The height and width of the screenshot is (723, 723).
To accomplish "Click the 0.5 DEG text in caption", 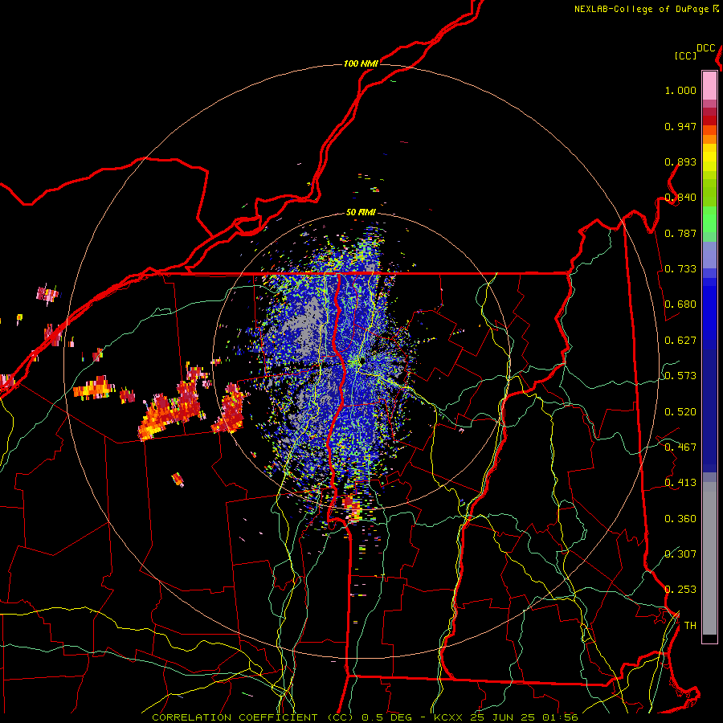I will click(386, 717).
